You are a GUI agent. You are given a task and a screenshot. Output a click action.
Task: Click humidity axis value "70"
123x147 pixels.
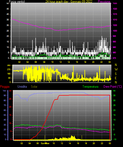point(5,105)
